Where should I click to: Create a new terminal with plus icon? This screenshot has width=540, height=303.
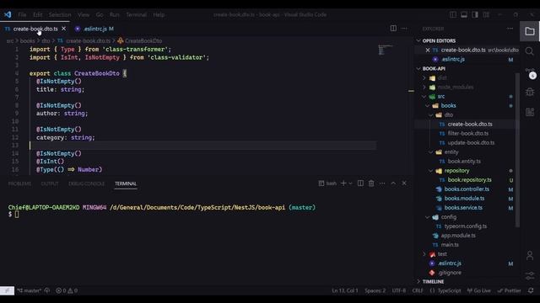tap(343, 183)
